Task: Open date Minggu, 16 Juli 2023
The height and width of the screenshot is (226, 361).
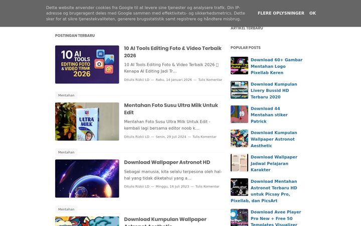Action: click(x=172, y=186)
